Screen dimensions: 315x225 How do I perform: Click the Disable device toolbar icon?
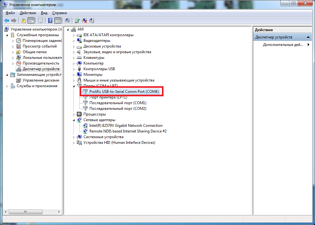pos(92,21)
